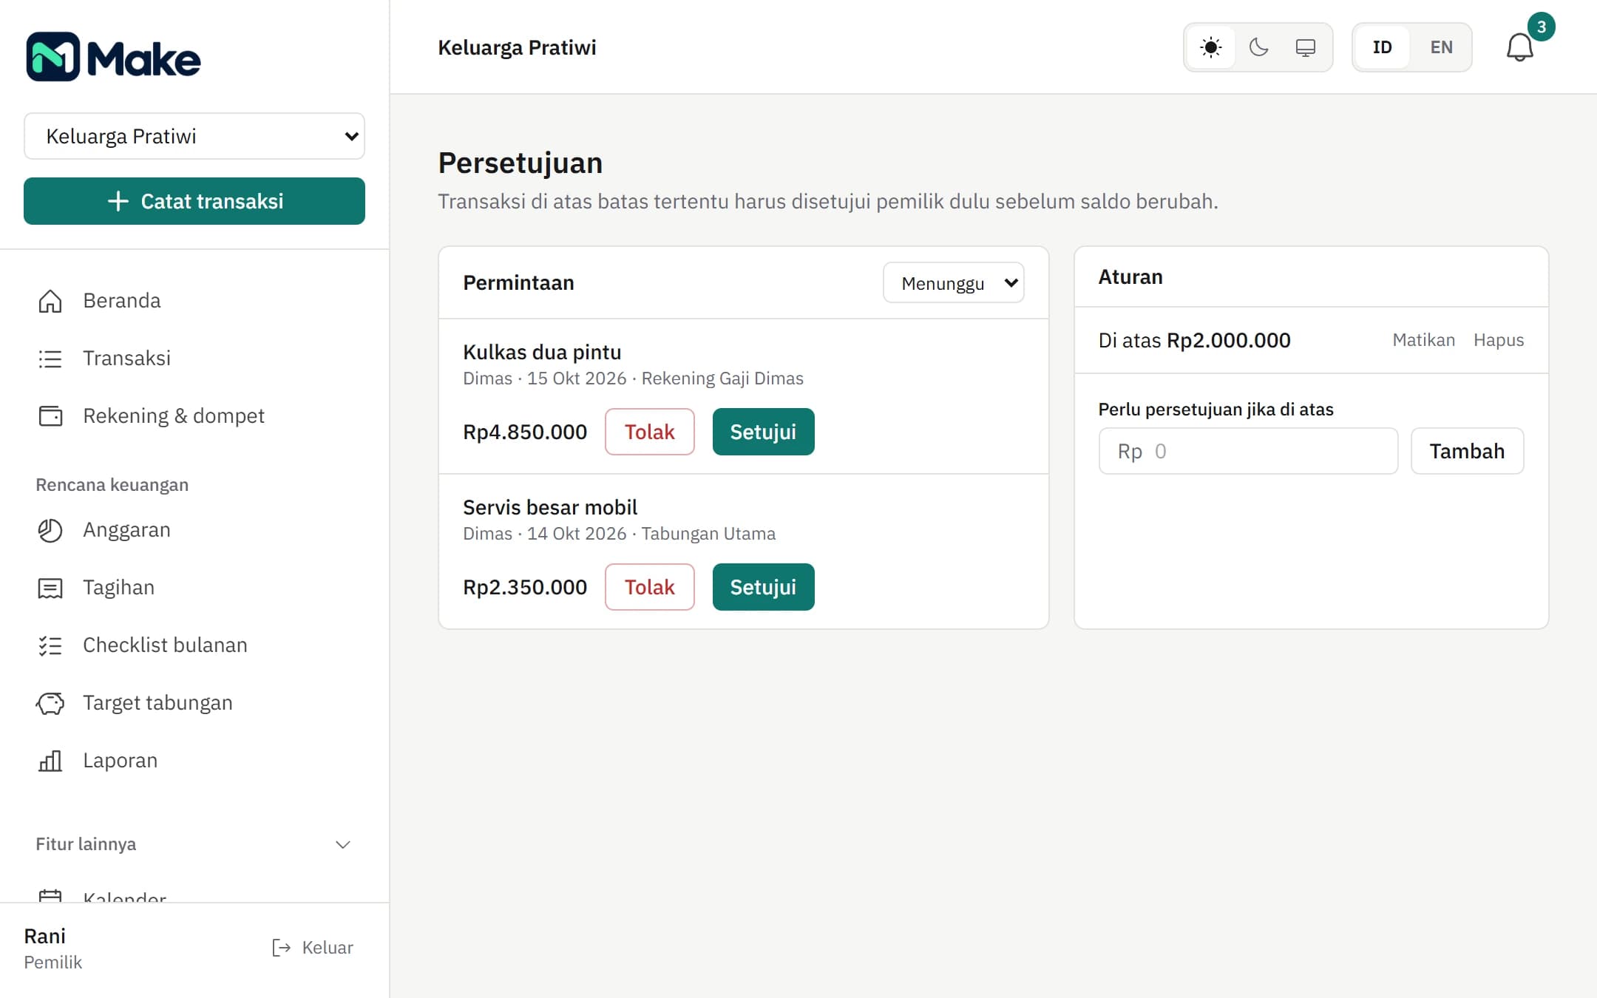Click the Rp4.850.000 amount
Viewport: 1597px width, 998px height.
pos(525,432)
